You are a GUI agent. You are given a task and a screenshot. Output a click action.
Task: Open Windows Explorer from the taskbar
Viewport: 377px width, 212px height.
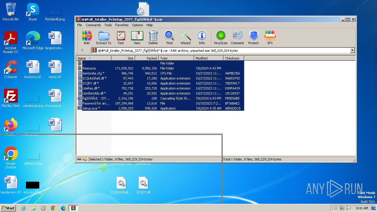point(33,208)
